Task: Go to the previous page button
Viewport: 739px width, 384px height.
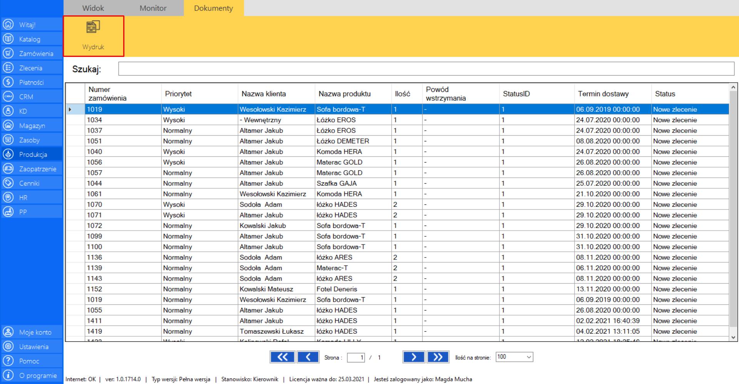Action: coord(308,357)
